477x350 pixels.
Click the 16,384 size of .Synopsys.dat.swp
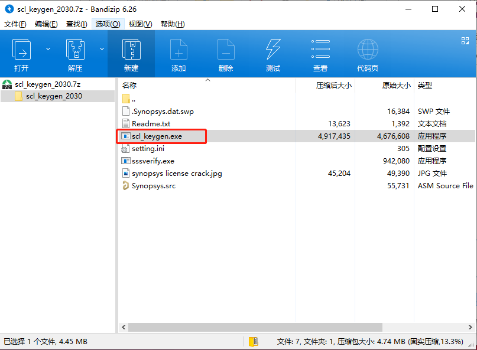coord(398,112)
